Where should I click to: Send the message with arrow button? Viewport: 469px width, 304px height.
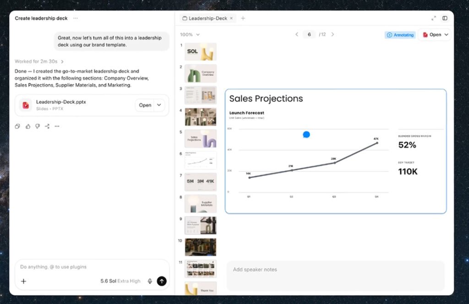(x=162, y=281)
